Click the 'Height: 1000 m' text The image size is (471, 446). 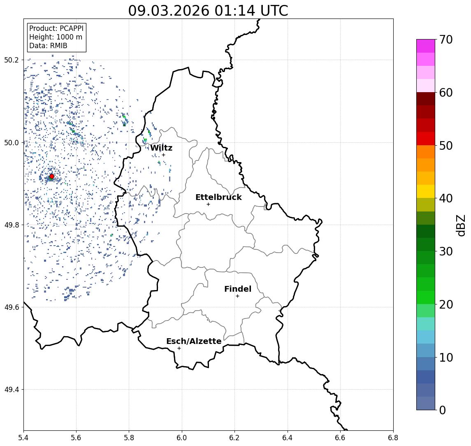(56, 37)
